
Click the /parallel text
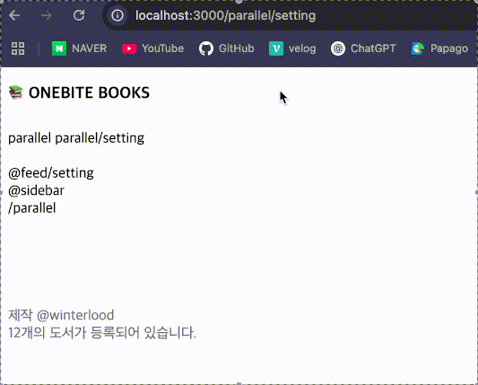click(32, 208)
